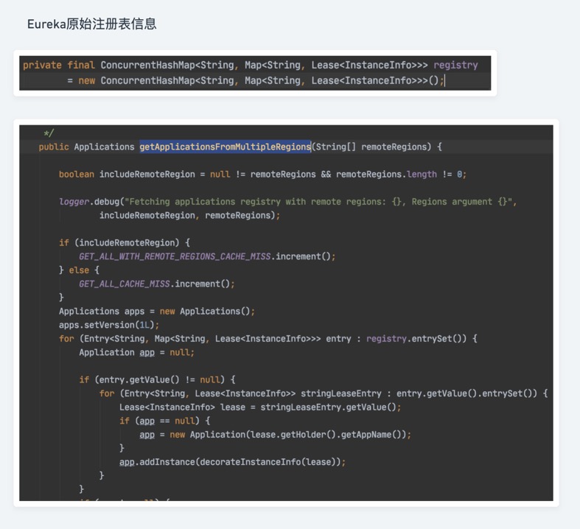Select GET_ALL_WITH_REMOTE_REGIONS_CACHE_MISS constant
Screen dimensions: 580x529
coord(175,256)
